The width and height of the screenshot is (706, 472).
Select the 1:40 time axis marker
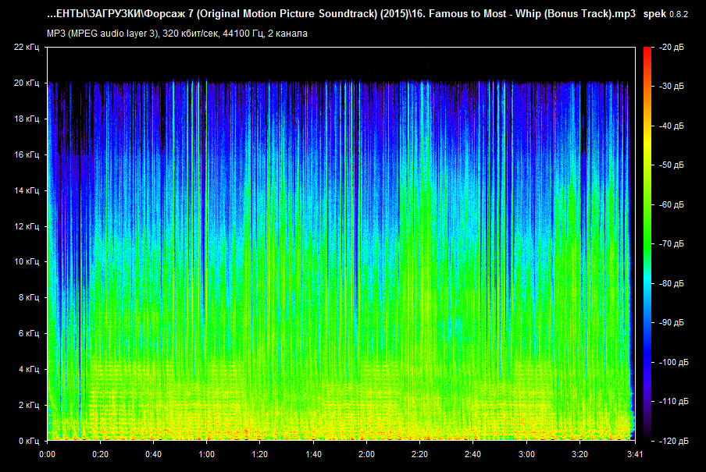(x=313, y=453)
